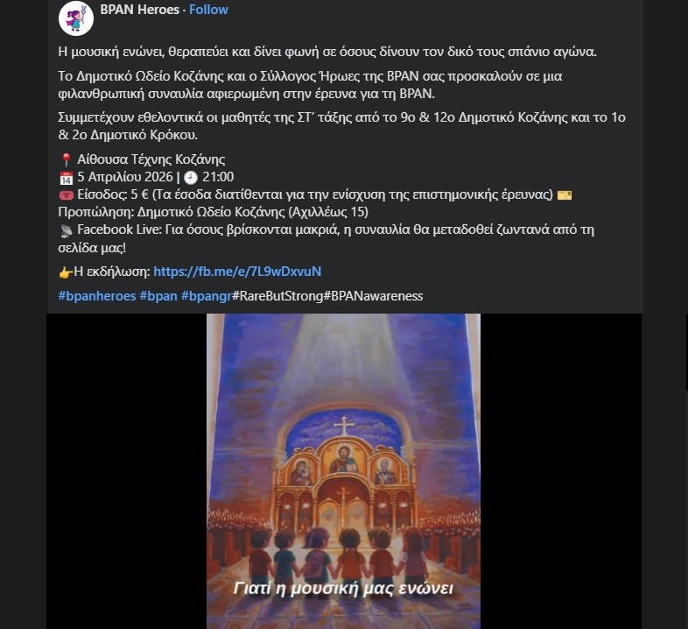Open the fb.me event link
The image size is (688, 629).
pyautogui.click(x=237, y=272)
